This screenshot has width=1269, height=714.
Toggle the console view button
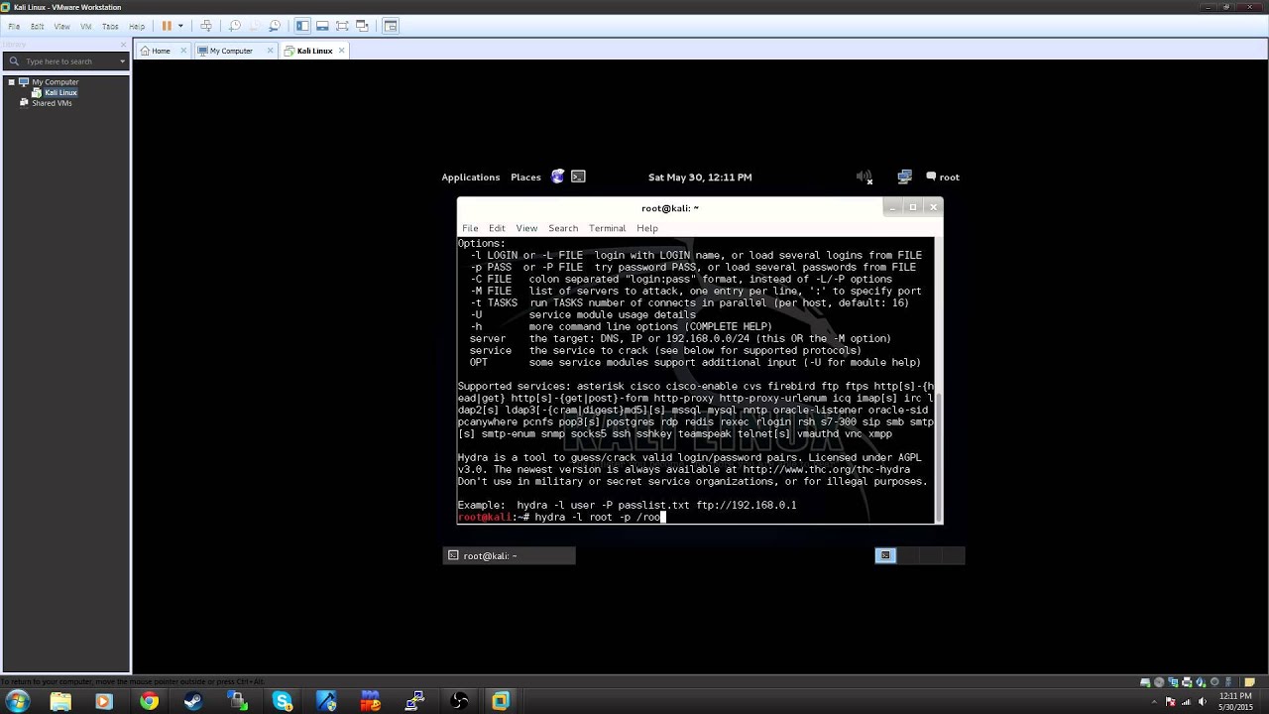pos(390,26)
